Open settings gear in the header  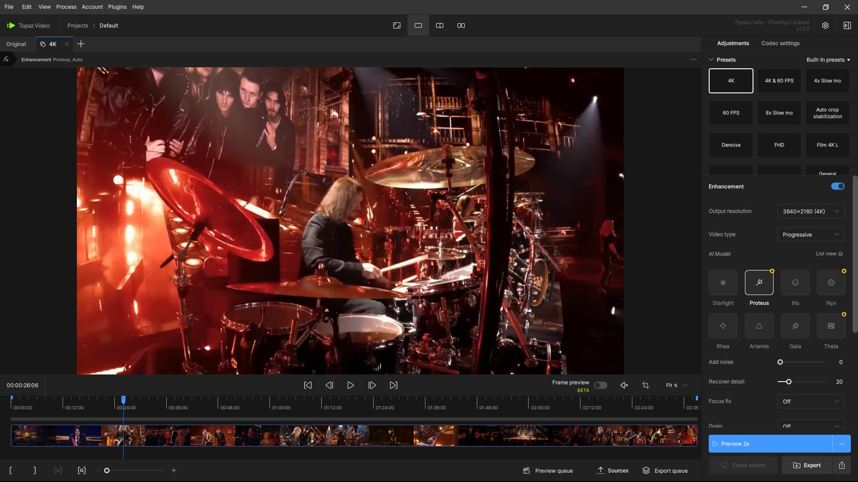coord(825,25)
